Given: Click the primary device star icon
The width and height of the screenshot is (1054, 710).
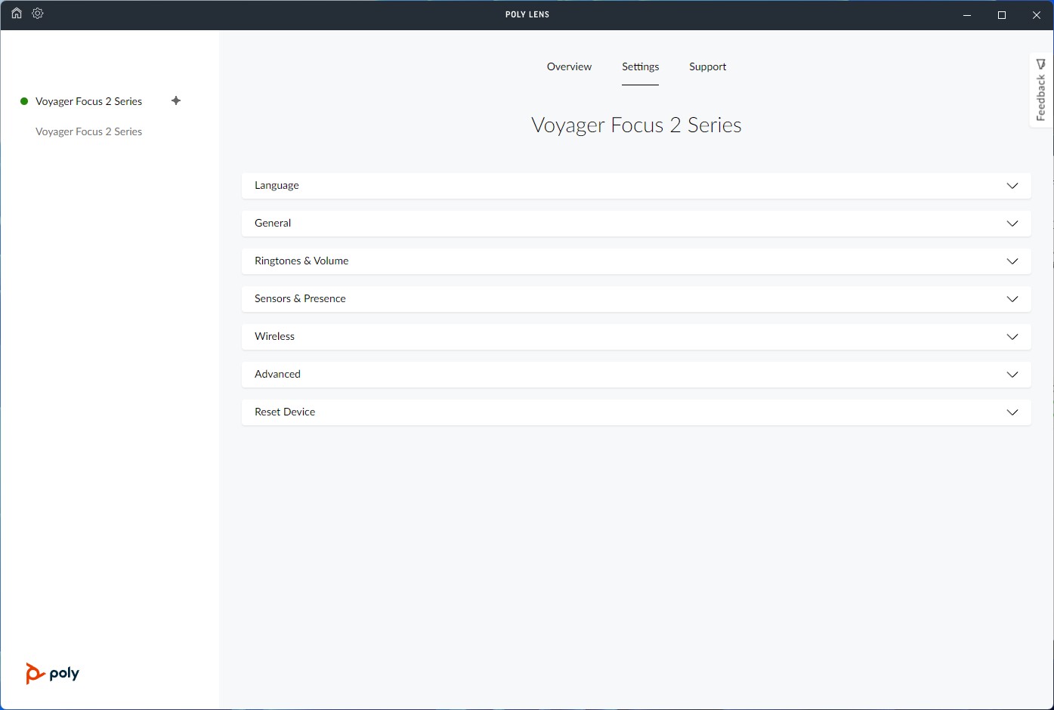Looking at the screenshot, I should [x=176, y=100].
